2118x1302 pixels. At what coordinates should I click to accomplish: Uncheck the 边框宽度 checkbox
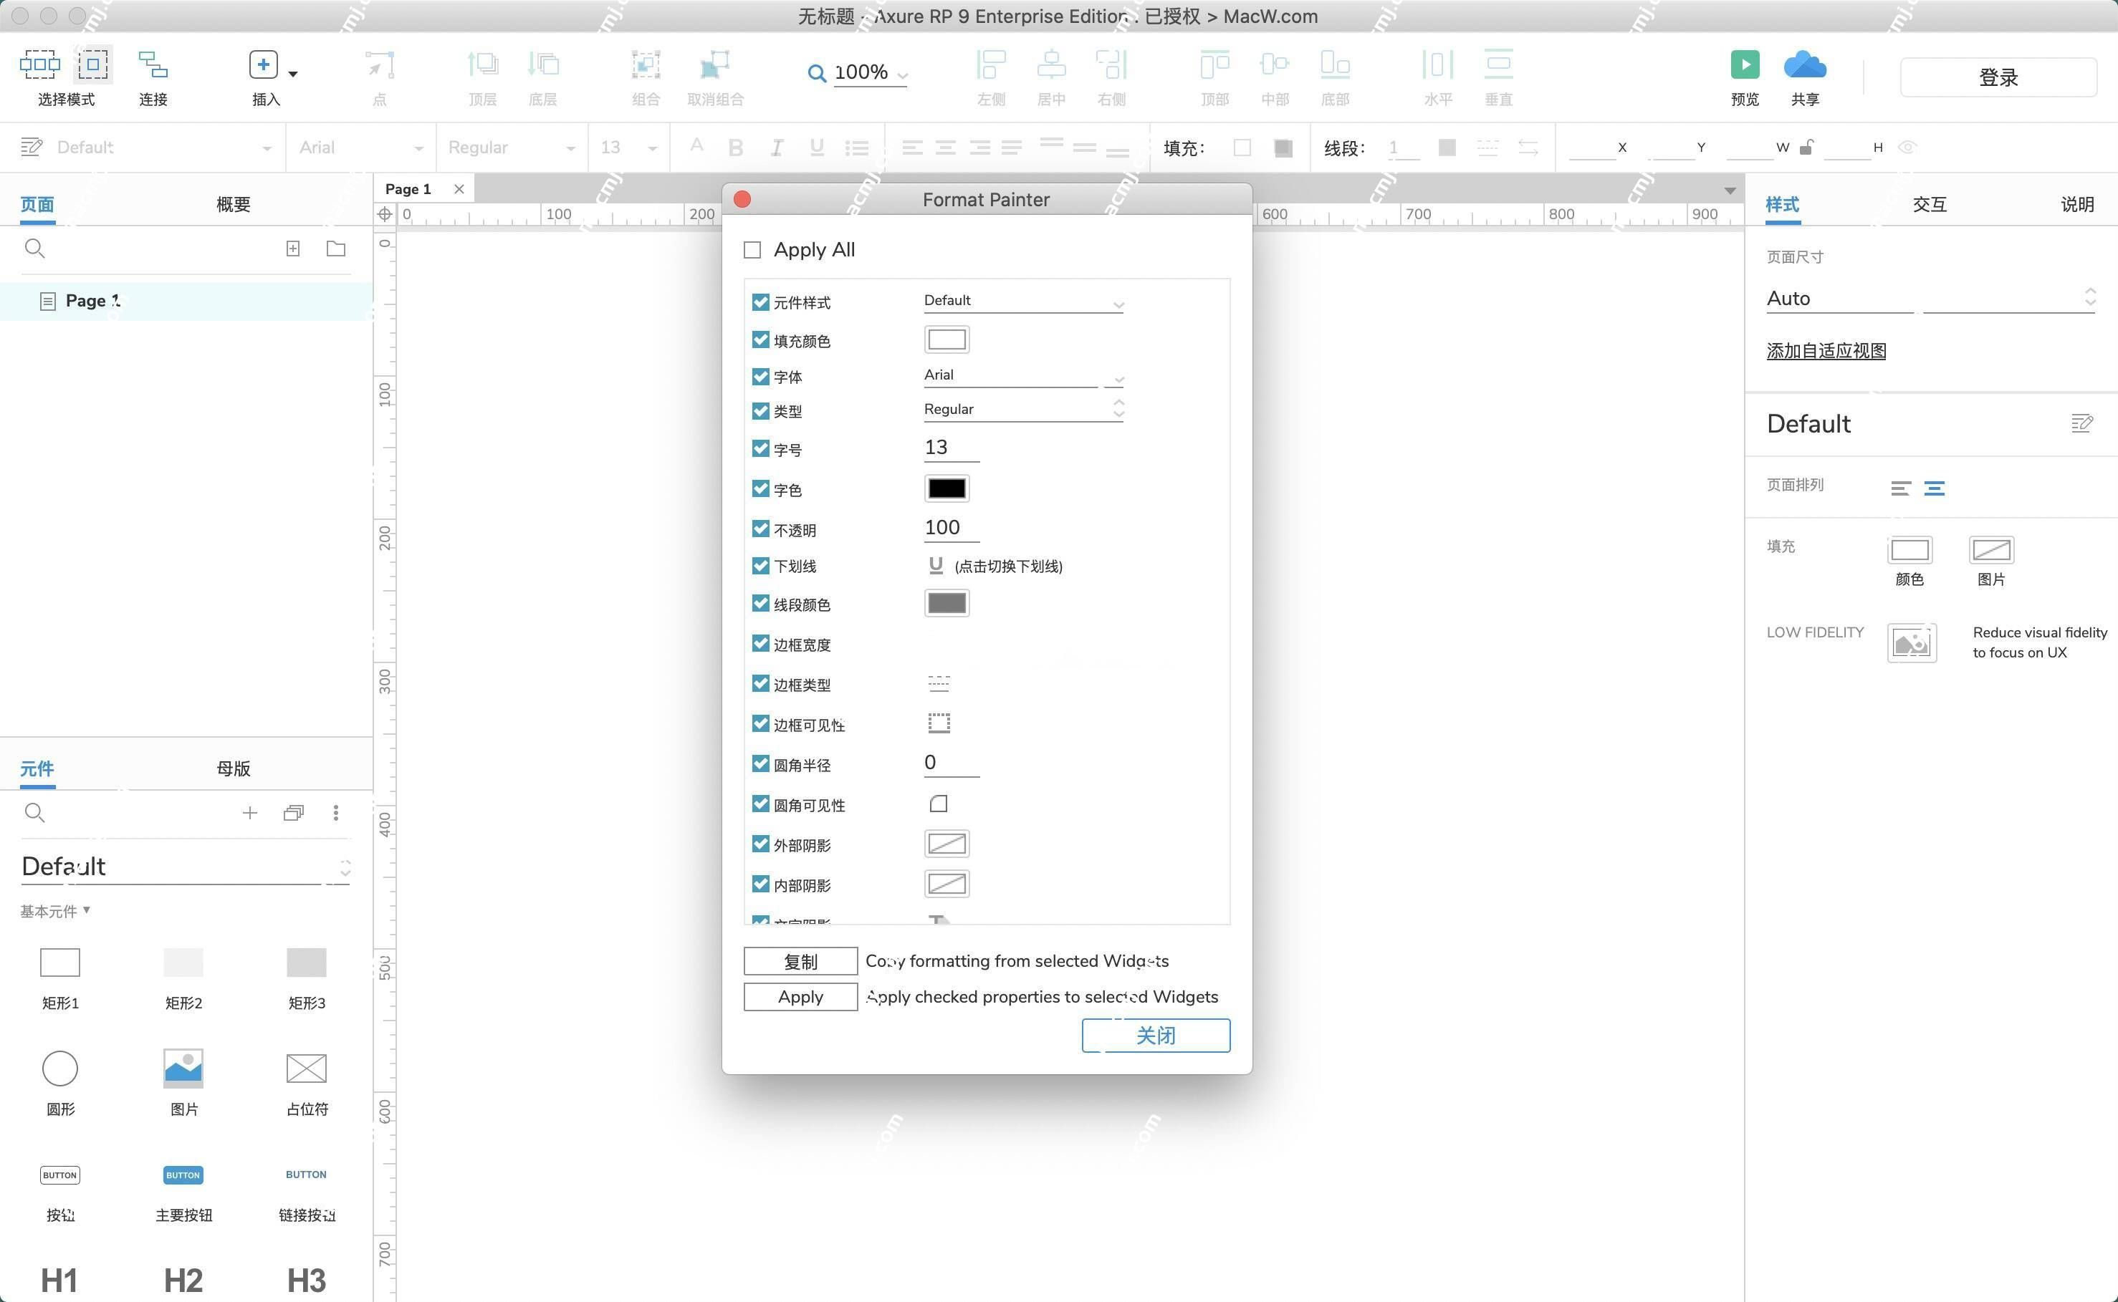(759, 643)
